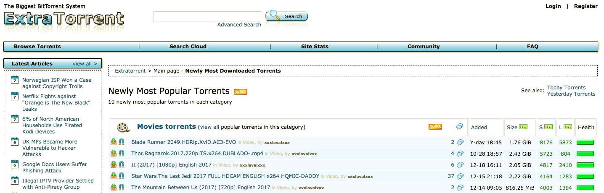Click health bar for Blade Runner 2049

585,142
